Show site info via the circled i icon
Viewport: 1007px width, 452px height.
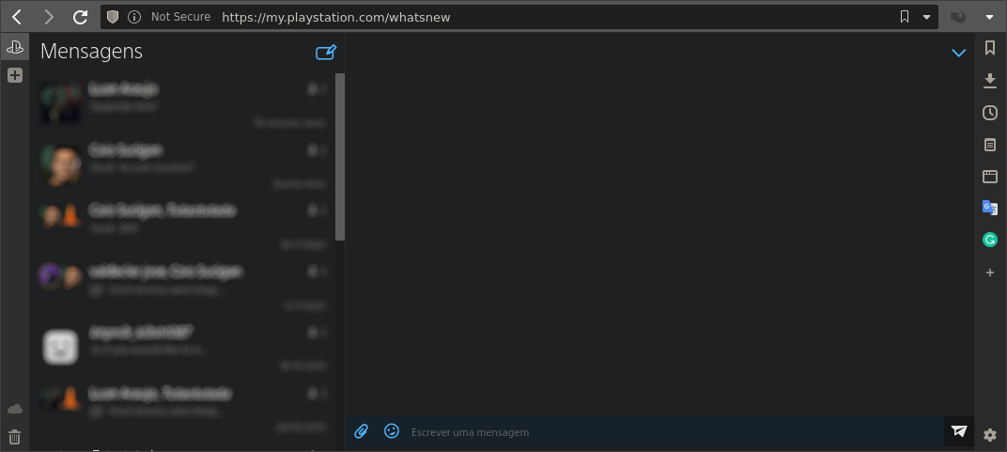coord(134,17)
